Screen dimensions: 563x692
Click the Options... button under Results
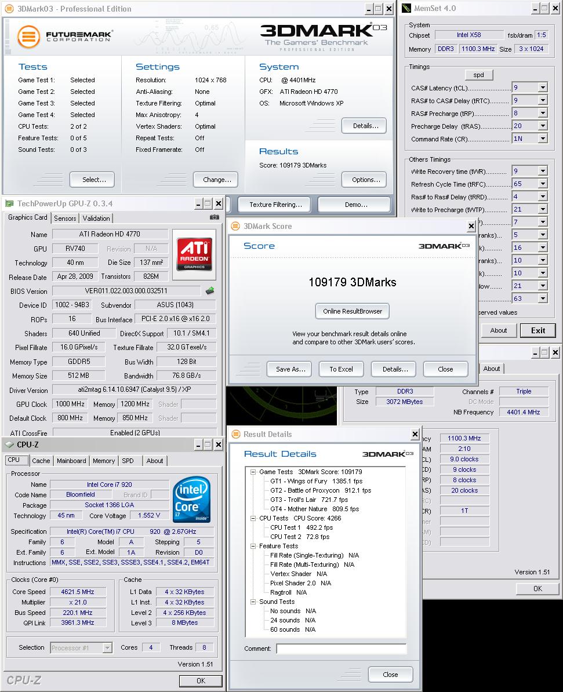point(364,180)
